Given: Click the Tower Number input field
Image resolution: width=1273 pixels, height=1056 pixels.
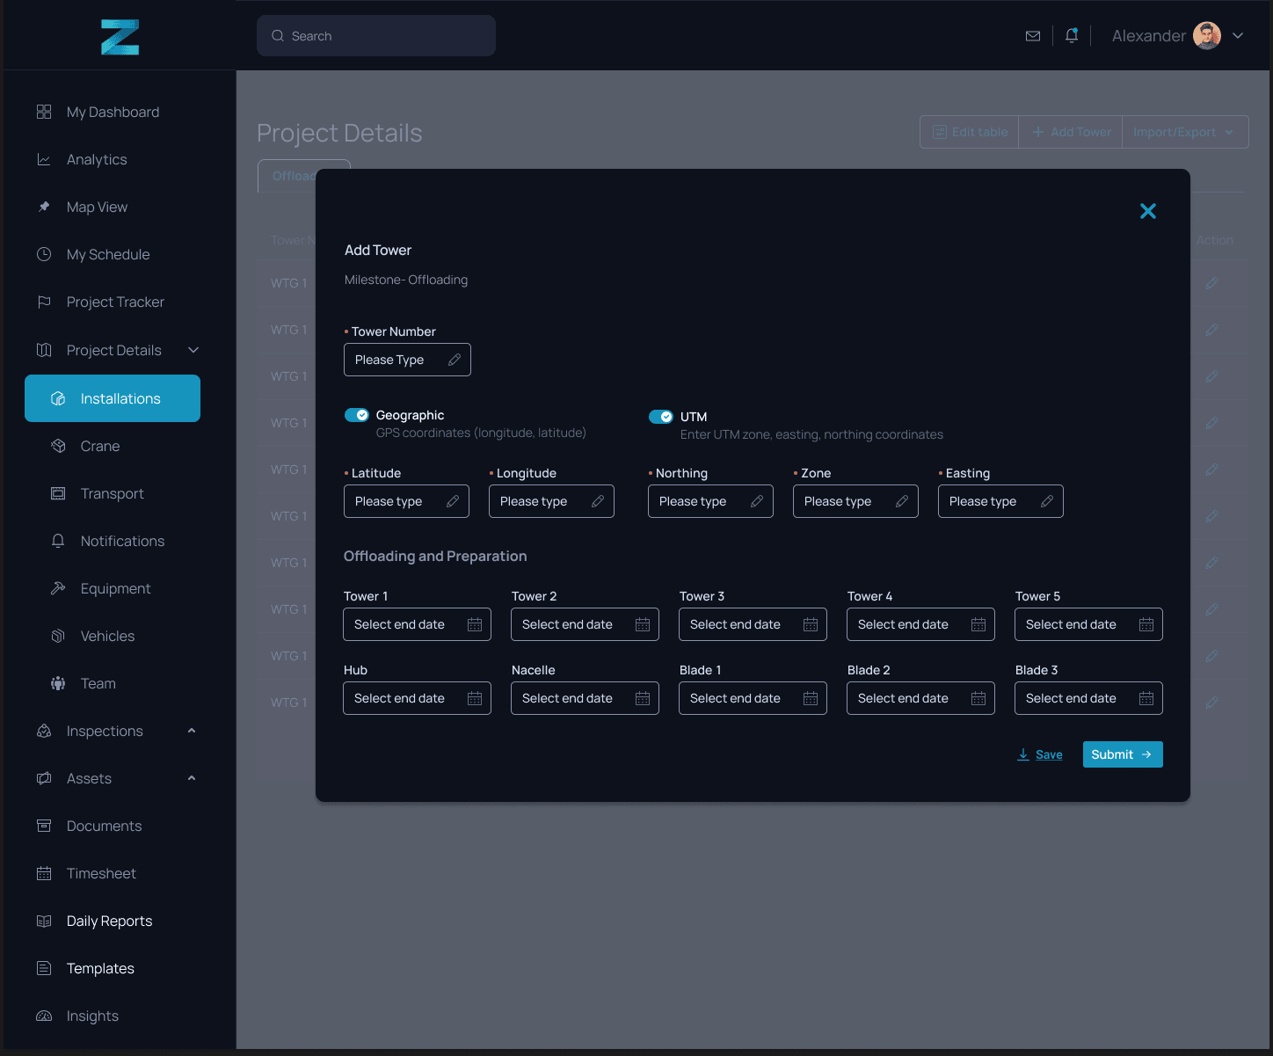Looking at the screenshot, I should [407, 360].
